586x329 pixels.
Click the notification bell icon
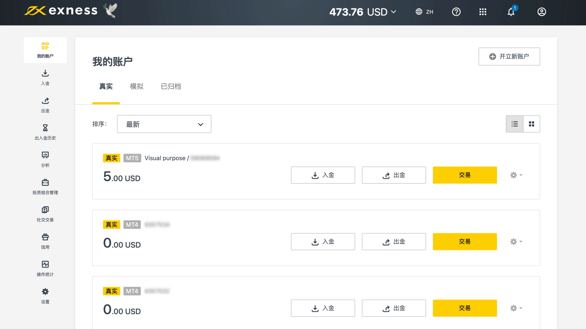point(511,12)
